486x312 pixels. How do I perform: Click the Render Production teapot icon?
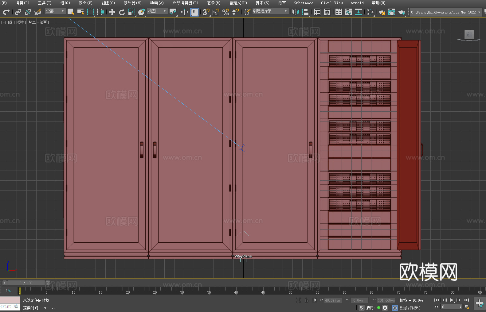click(x=402, y=12)
